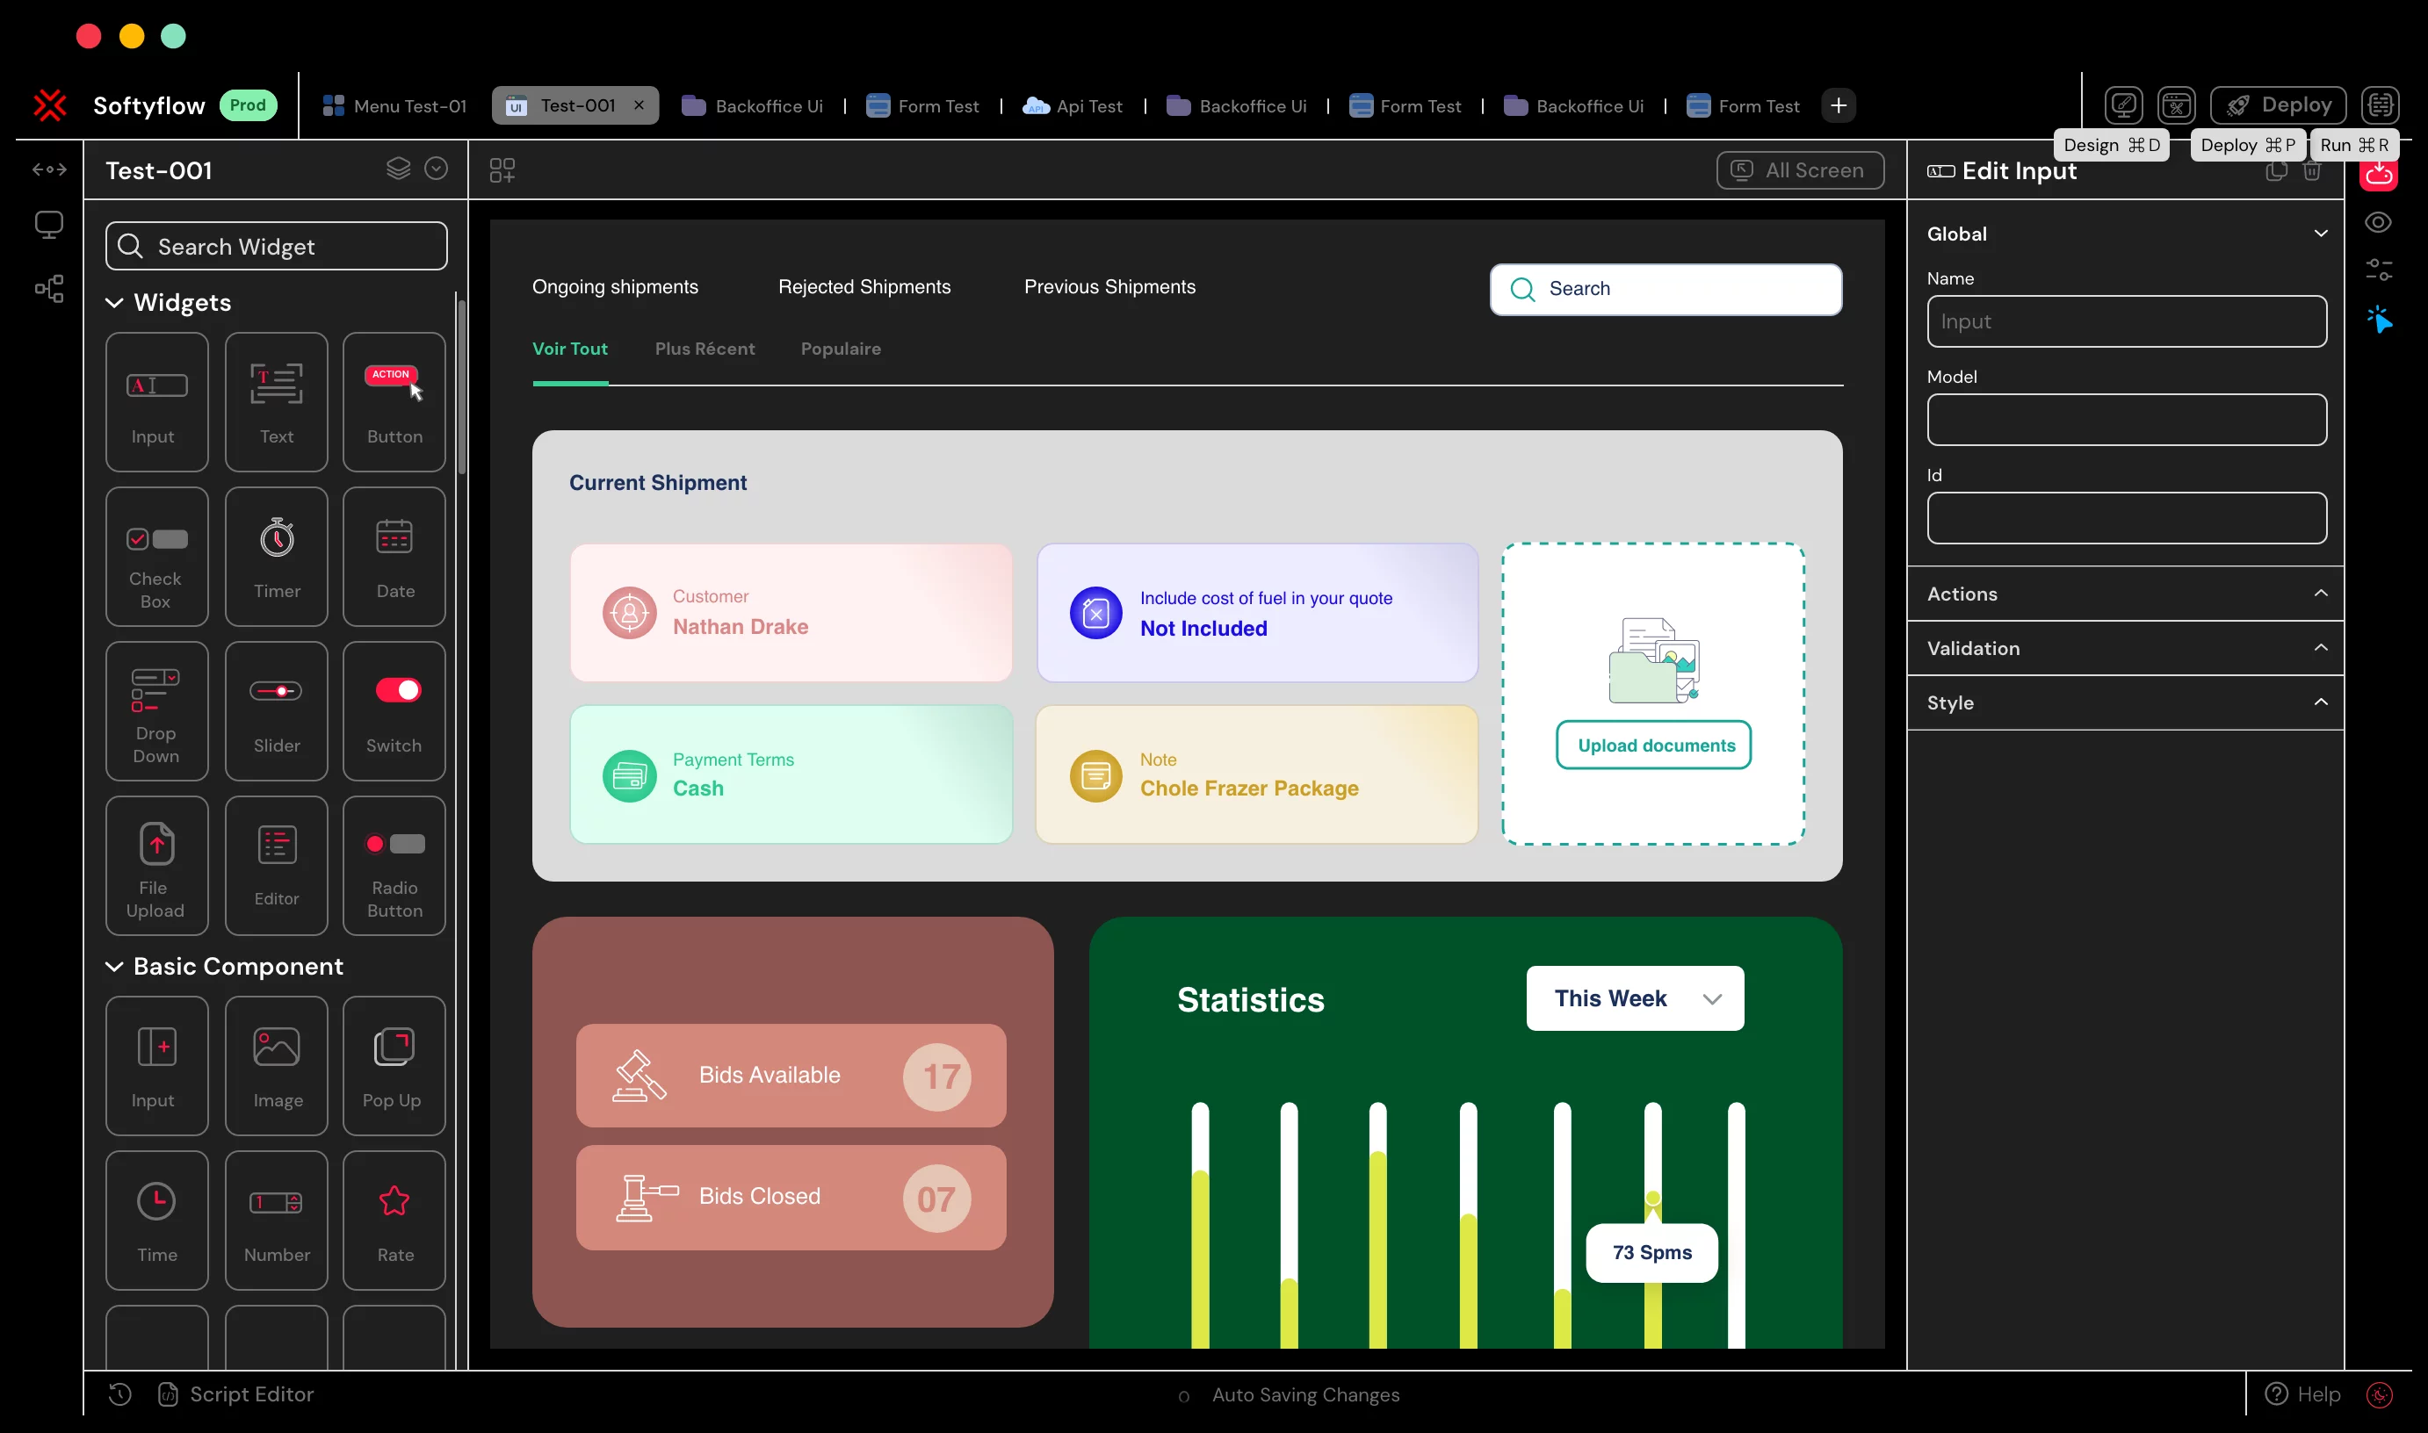
Task: Expand the Actions section
Action: (2321, 593)
